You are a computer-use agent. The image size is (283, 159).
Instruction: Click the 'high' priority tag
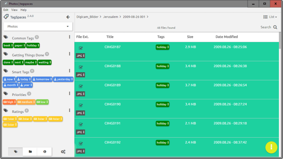pyautogui.click(x=9, y=102)
